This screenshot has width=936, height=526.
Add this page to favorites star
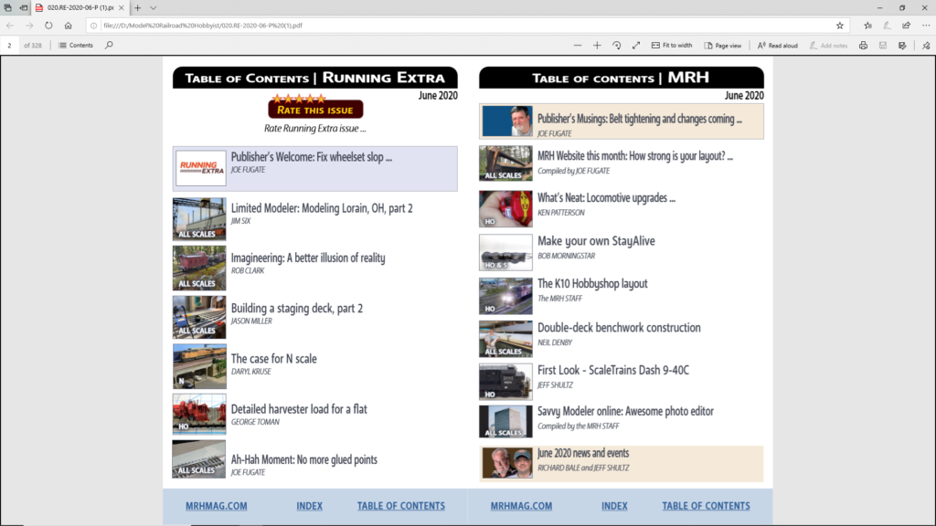coord(840,26)
